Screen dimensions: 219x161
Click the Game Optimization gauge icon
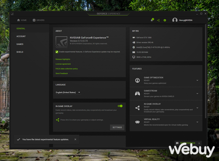[138, 80]
